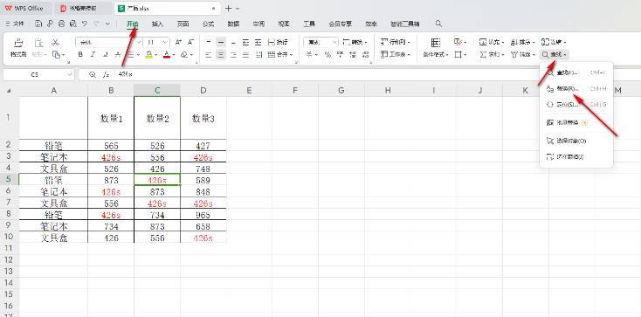Switch to the Formulas (公式) ribbon tab
This screenshot has width=641, height=317.
[208, 24]
